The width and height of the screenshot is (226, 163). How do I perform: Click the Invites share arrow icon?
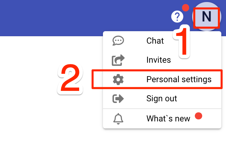coord(118,60)
